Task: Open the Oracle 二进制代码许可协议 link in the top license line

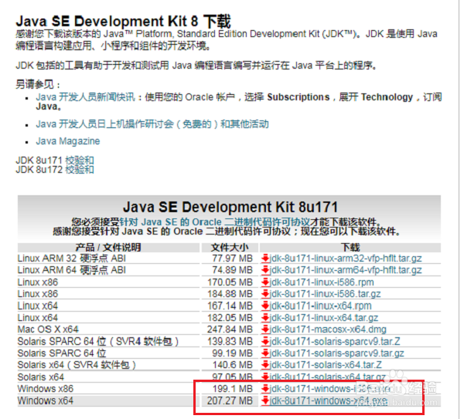Action: click(x=214, y=222)
